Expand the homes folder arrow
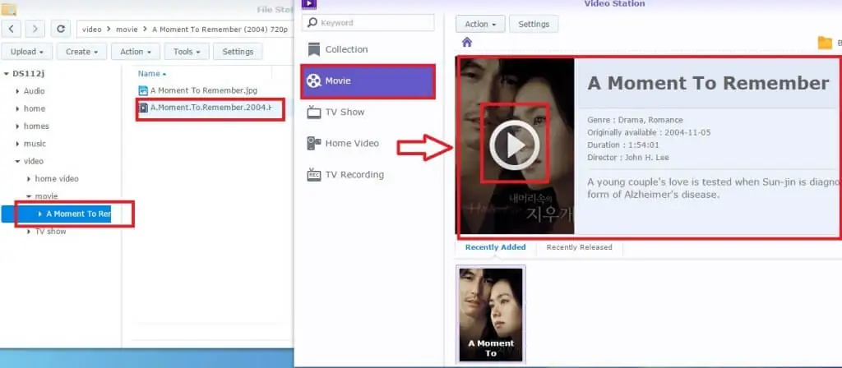Image resolution: width=842 pixels, height=368 pixels. click(18, 126)
